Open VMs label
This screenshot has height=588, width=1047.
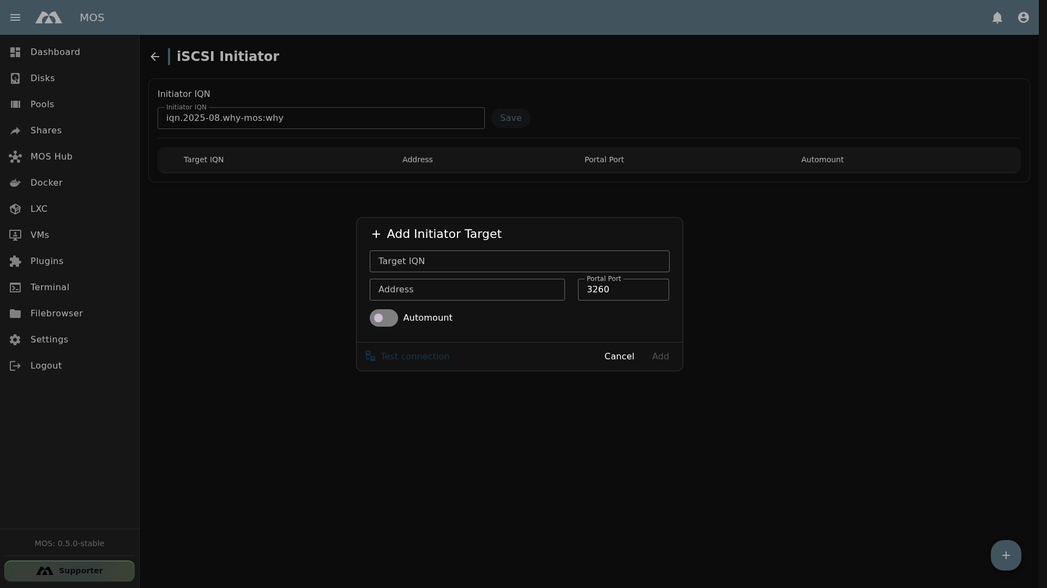pos(40,235)
